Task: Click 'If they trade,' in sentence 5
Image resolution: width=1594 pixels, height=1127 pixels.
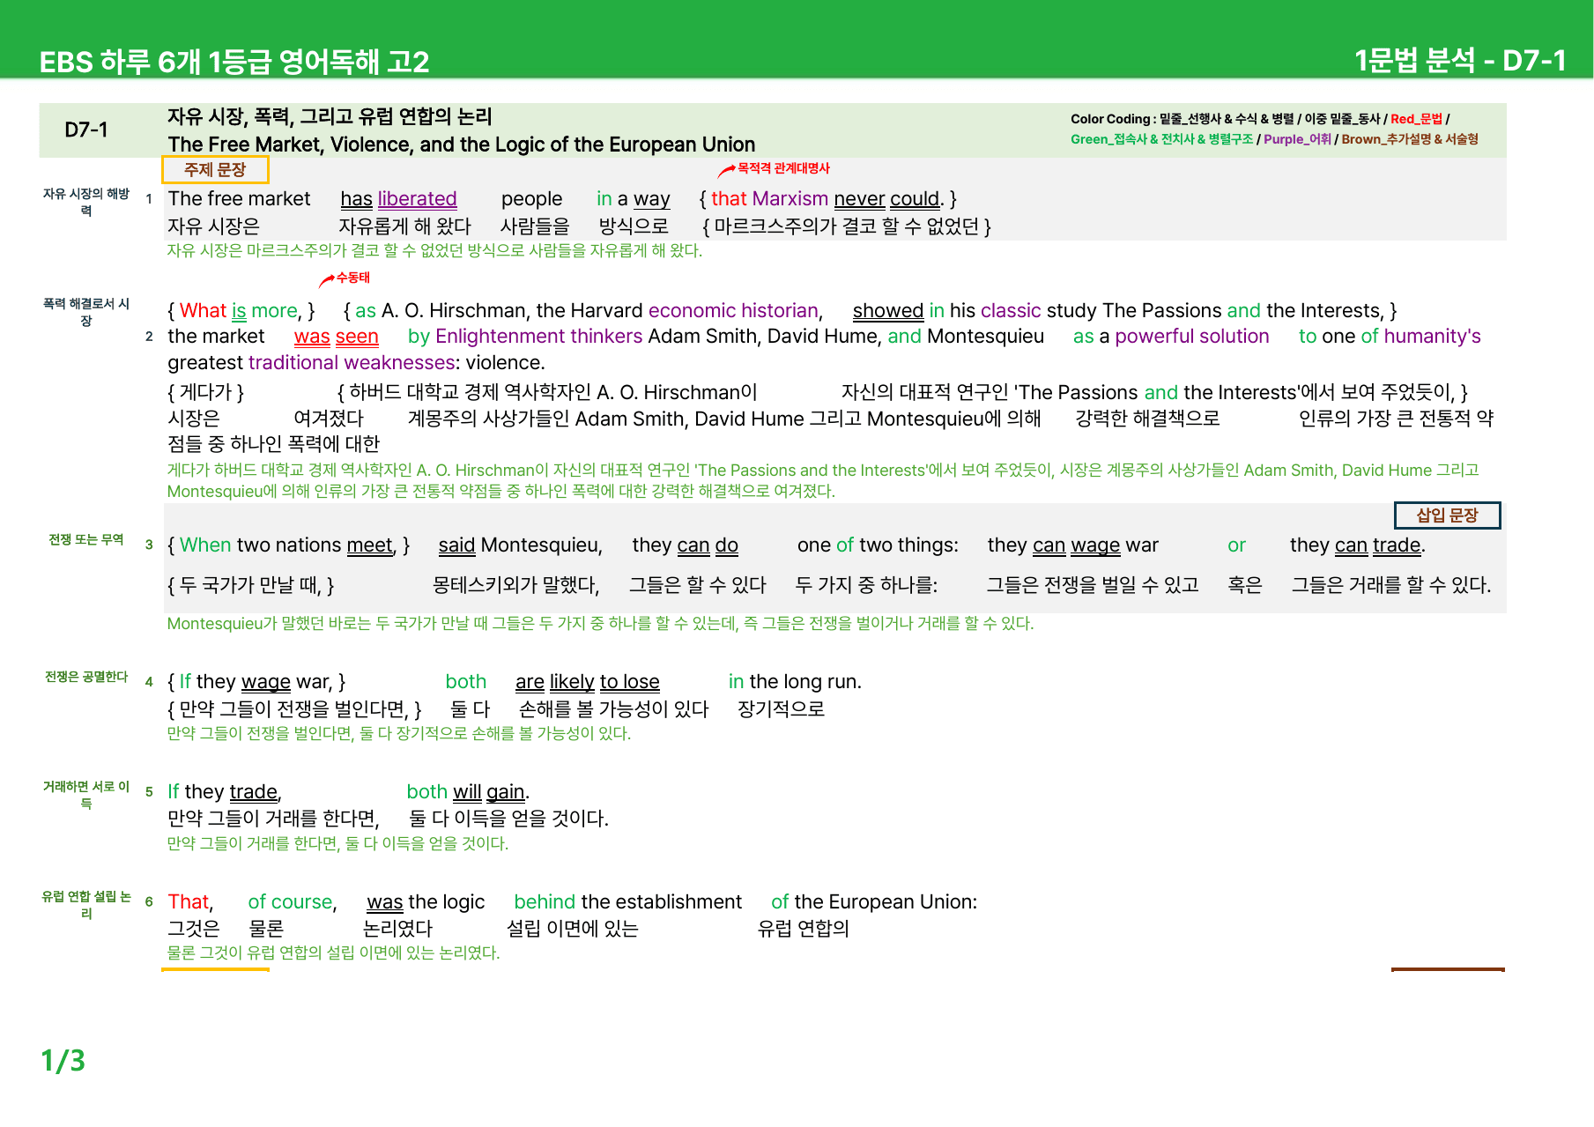Action: tap(225, 792)
